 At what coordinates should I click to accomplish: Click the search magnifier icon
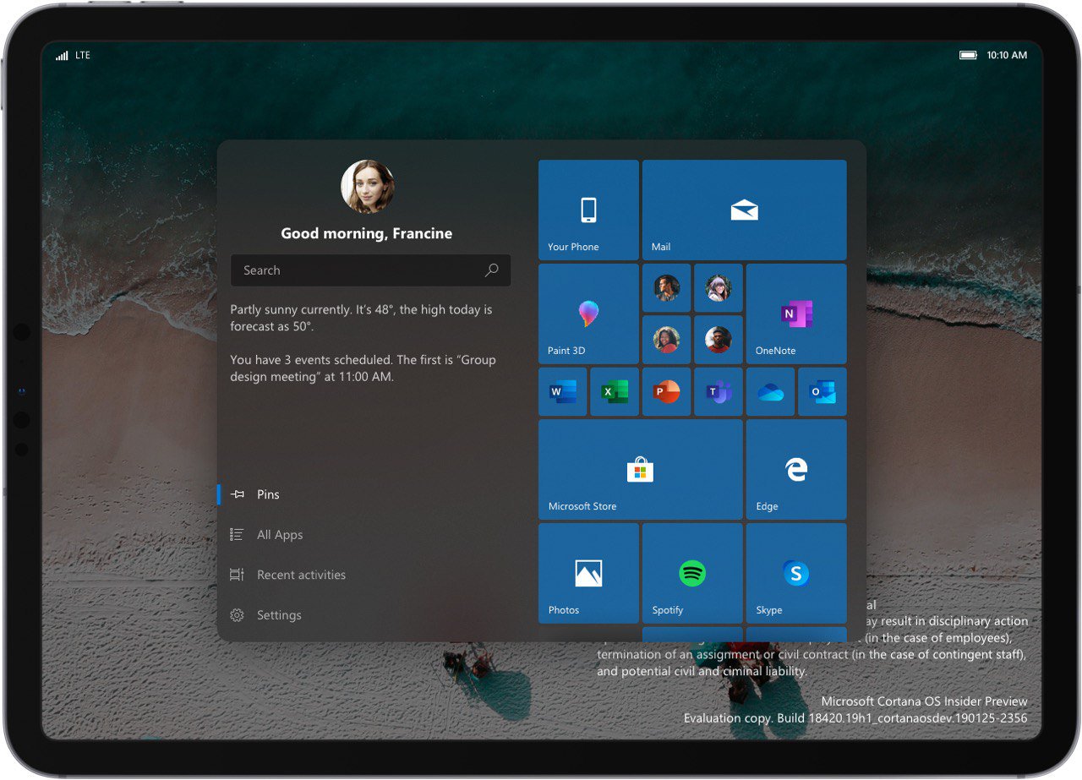(491, 270)
